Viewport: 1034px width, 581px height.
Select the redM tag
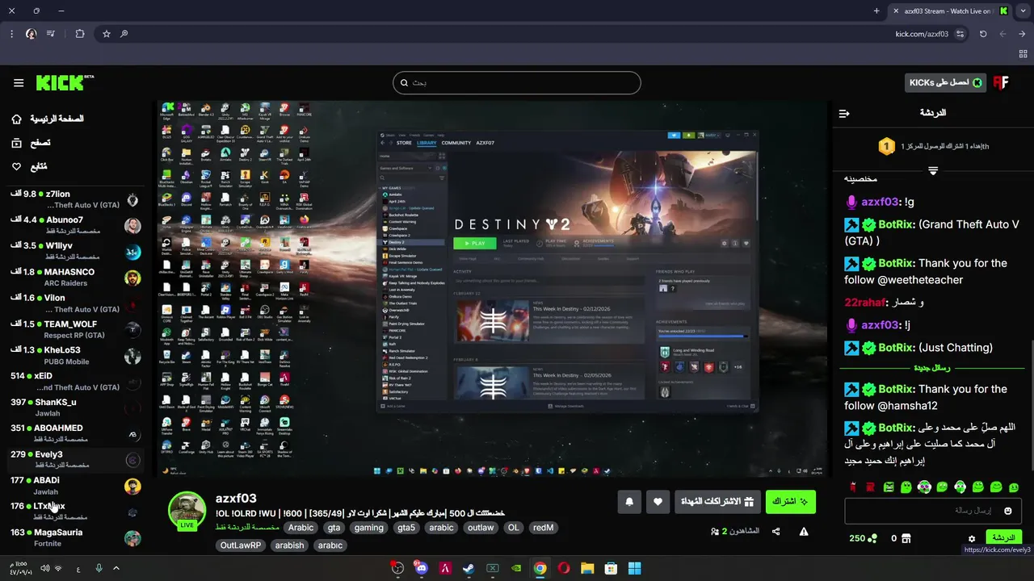pos(543,528)
